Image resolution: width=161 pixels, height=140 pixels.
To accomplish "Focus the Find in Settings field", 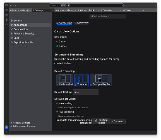I will pyautogui.click(x=108, y=17).
